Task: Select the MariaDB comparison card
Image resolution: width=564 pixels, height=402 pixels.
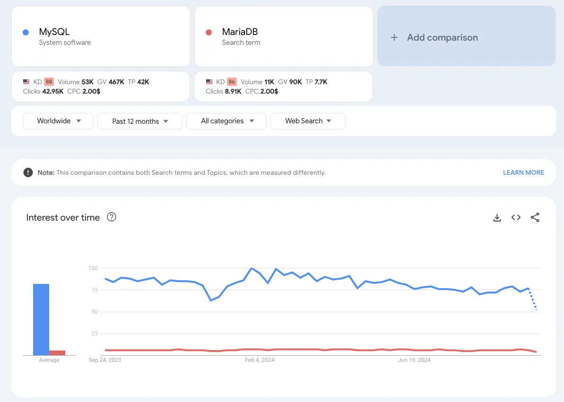Action: [284, 36]
